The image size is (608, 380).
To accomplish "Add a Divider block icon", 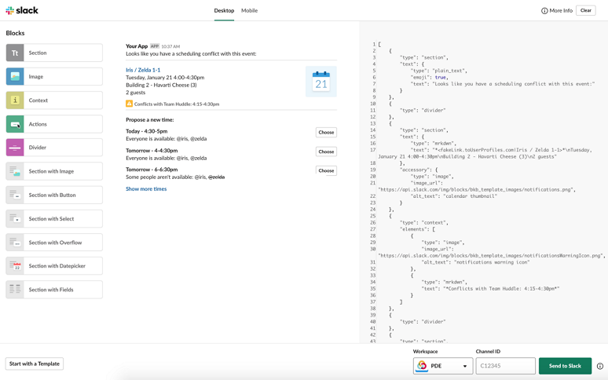I will click(x=15, y=148).
